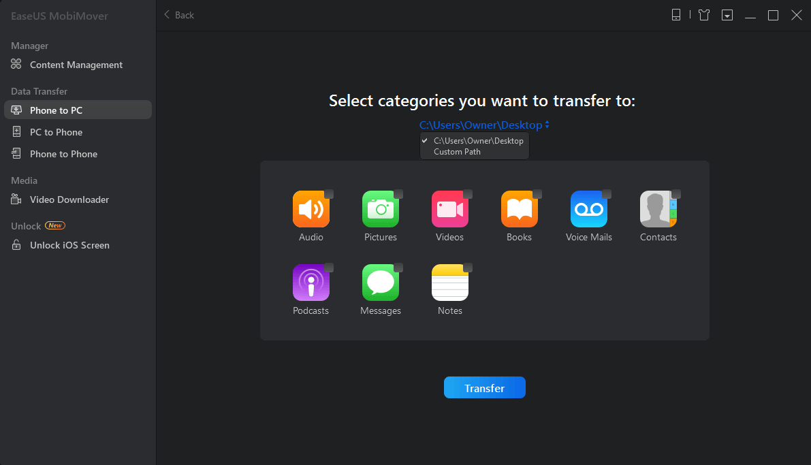Select the Notes category icon
The width and height of the screenshot is (811, 465).
click(x=449, y=282)
